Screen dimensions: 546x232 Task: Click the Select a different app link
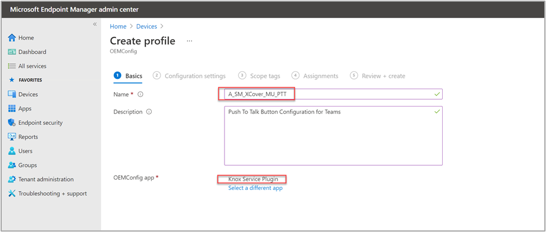click(255, 188)
